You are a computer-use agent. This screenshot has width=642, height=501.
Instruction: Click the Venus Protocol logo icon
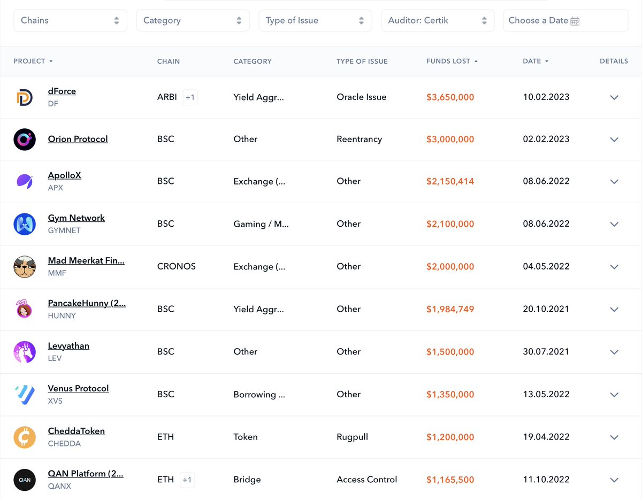25,395
